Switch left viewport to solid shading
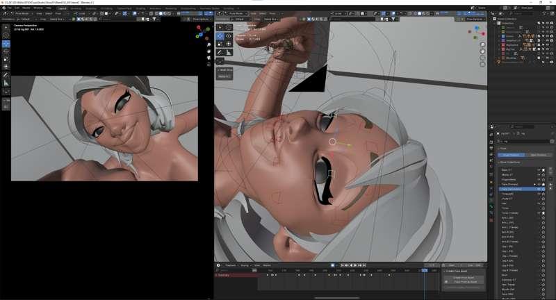This screenshot has height=300, width=556. tap(161, 13)
